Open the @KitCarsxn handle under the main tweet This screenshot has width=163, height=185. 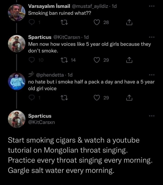(42, 122)
